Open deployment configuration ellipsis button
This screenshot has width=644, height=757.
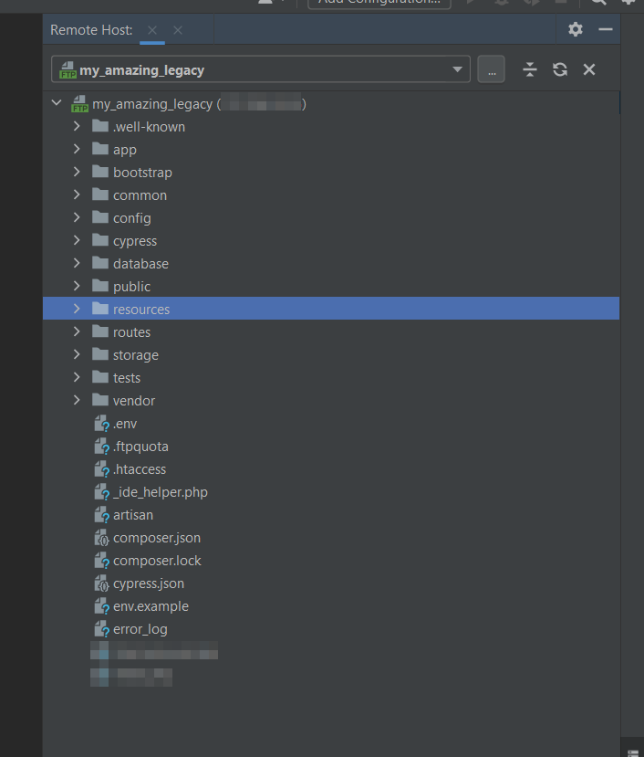click(491, 69)
